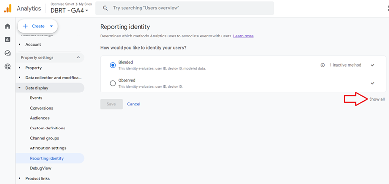Select the Observed radio button
The height and width of the screenshot is (184, 389).
point(113,83)
